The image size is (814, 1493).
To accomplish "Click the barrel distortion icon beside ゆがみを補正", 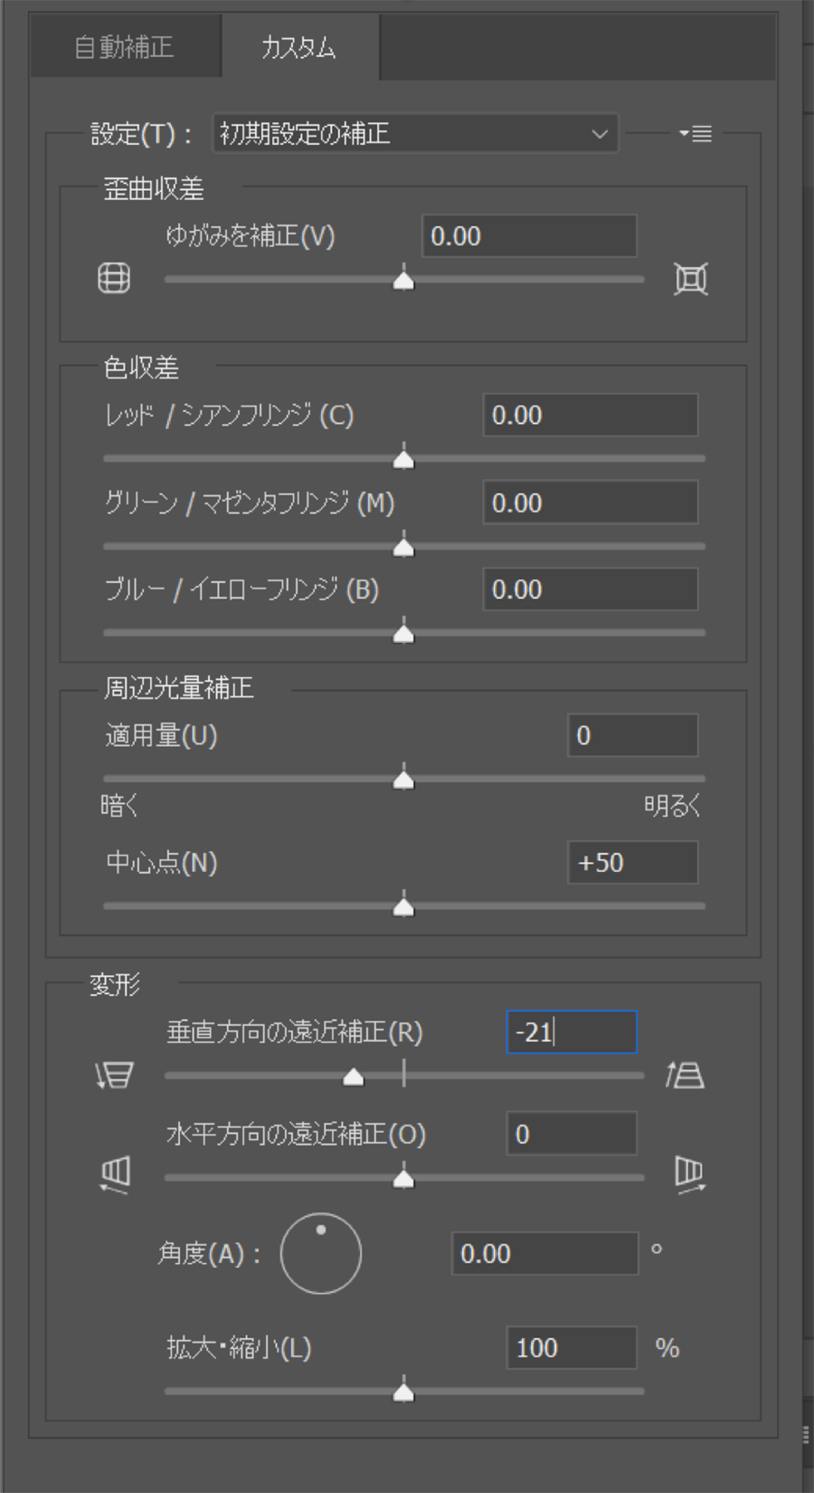I will click(114, 278).
